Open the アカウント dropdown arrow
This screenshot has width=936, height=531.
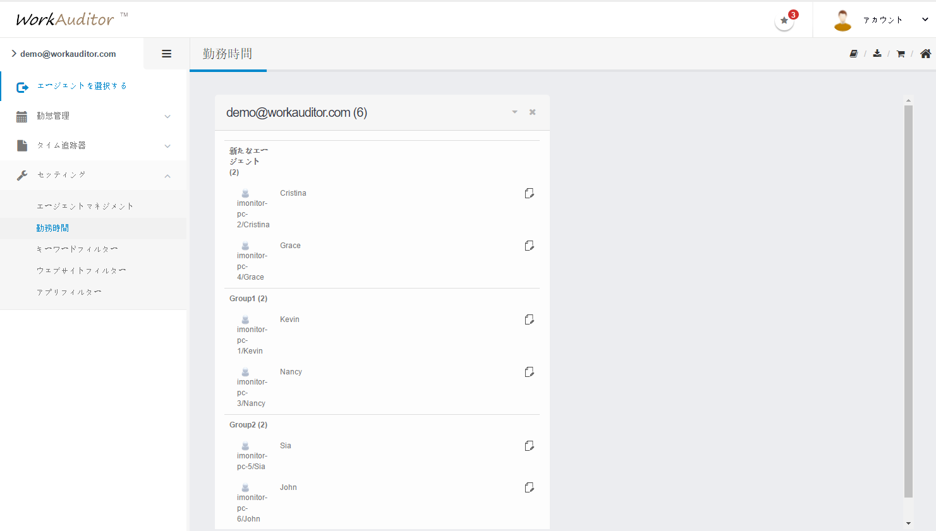pos(925,20)
